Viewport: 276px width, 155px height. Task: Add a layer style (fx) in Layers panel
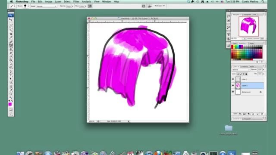click(240, 114)
